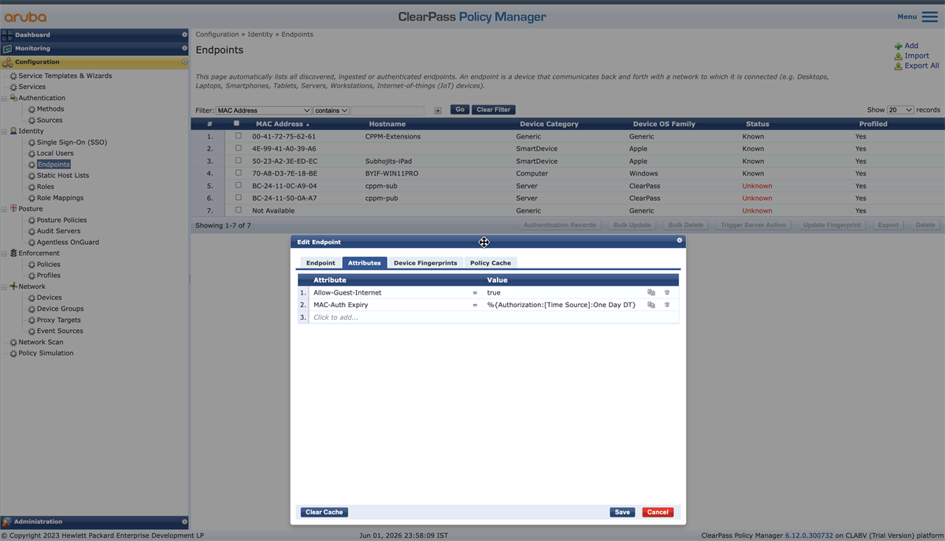Open Role Mappings
This screenshot has height=541, width=945.
pos(60,198)
